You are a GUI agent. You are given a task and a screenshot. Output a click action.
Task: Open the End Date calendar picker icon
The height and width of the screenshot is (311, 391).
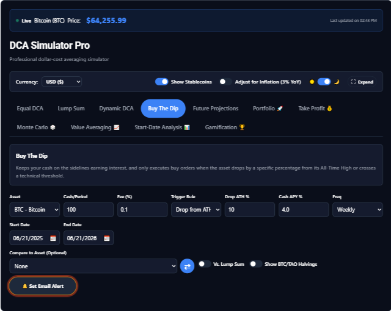[x=107, y=238]
